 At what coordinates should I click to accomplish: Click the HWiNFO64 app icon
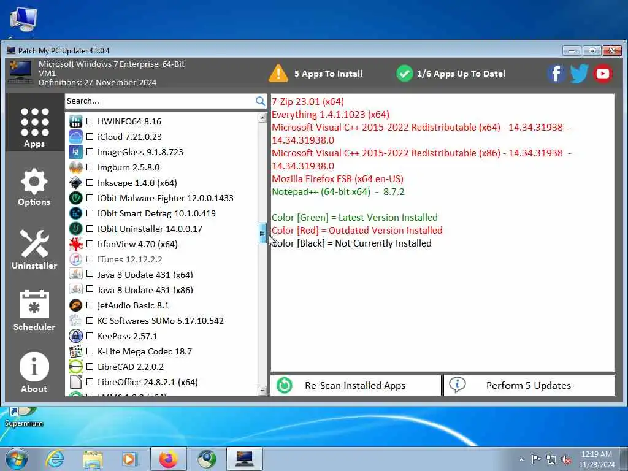coord(75,121)
